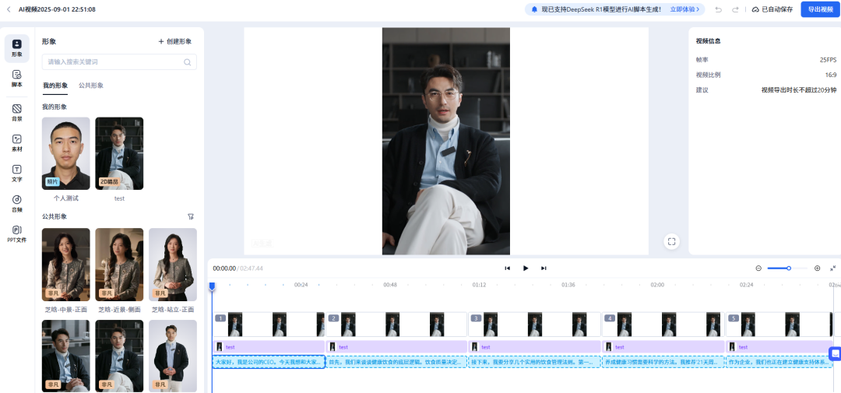Enter fullscreen preview

click(671, 241)
